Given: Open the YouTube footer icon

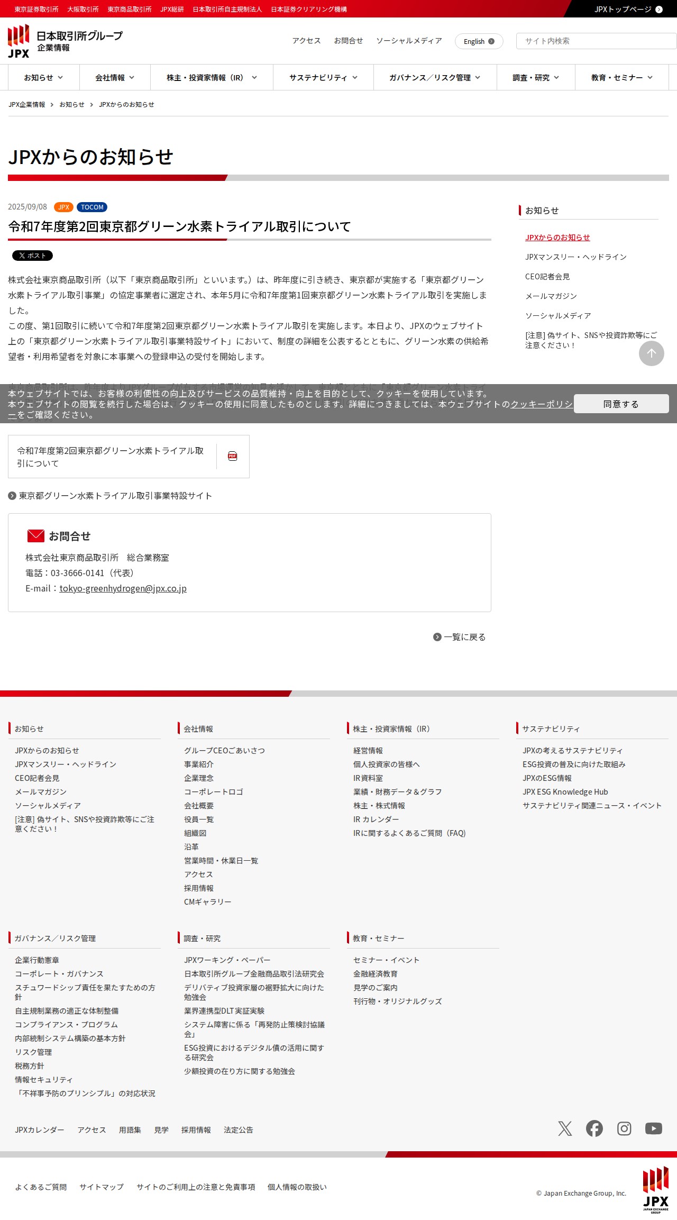Looking at the screenshot, I should tap(654, 1128).
